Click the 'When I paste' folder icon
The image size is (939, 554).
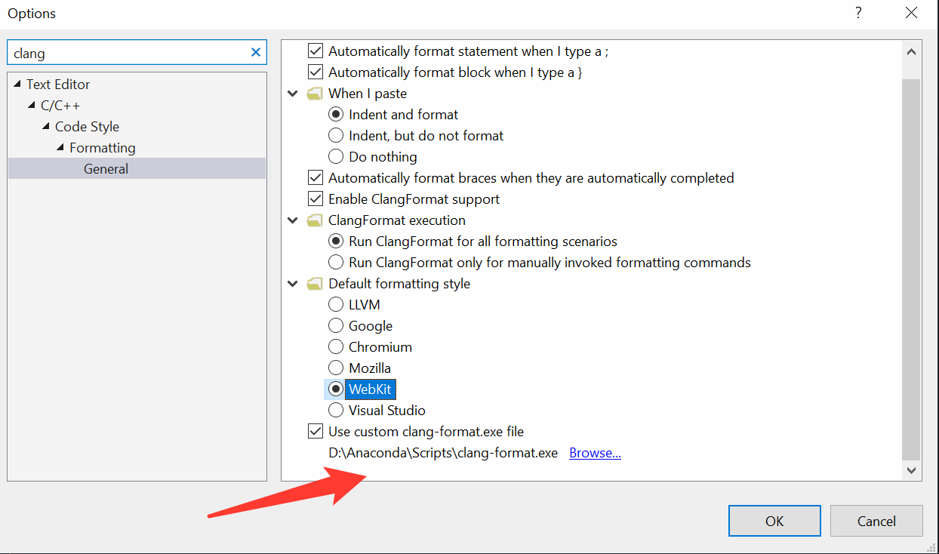(314, 94)
